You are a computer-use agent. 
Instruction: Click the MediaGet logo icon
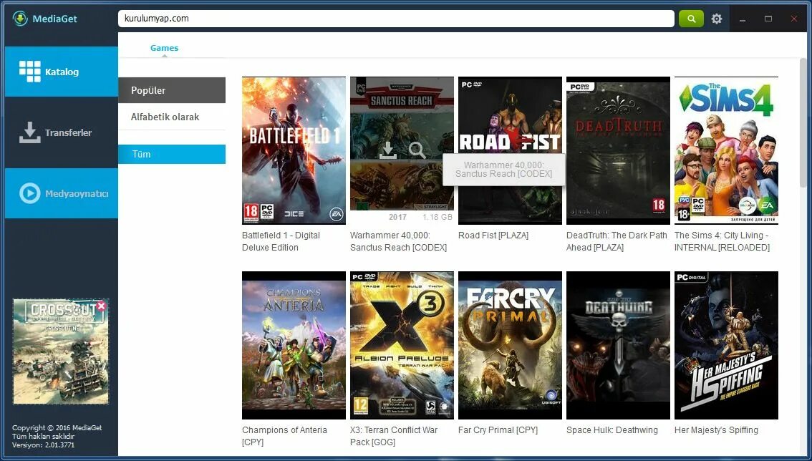(x=19, y=19)
